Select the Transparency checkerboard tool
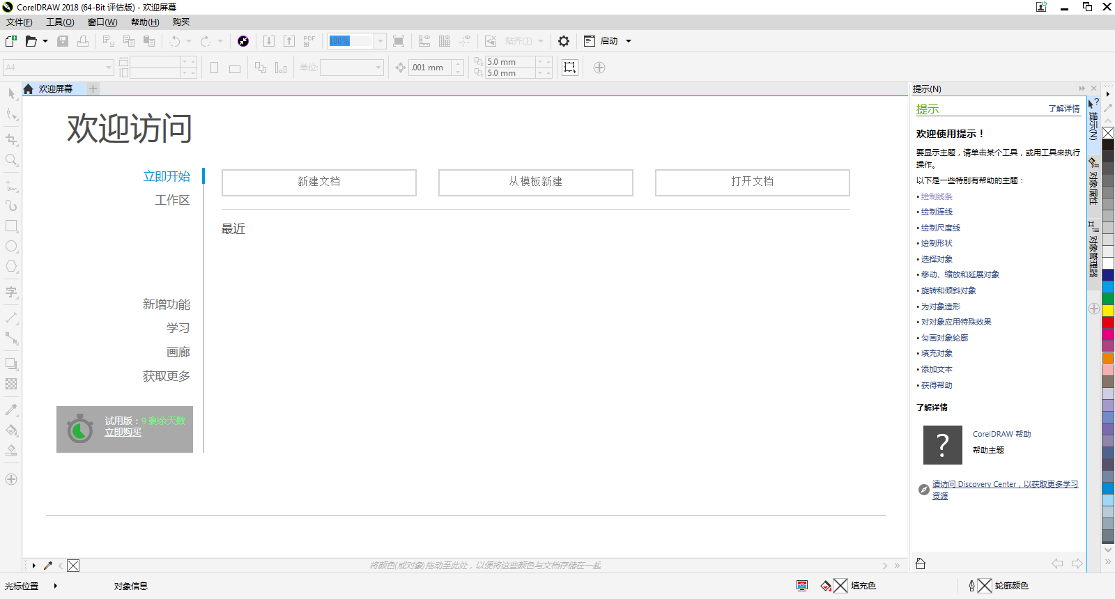Screen dimensions: 1115x599 pyautogui.click(x=11, y=384)
